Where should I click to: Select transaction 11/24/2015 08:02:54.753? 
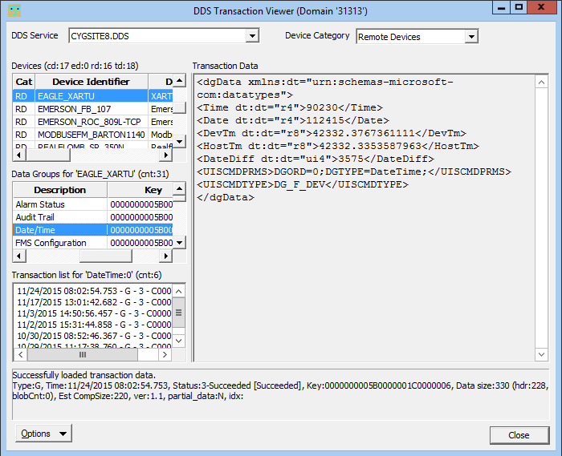[94, 291]
